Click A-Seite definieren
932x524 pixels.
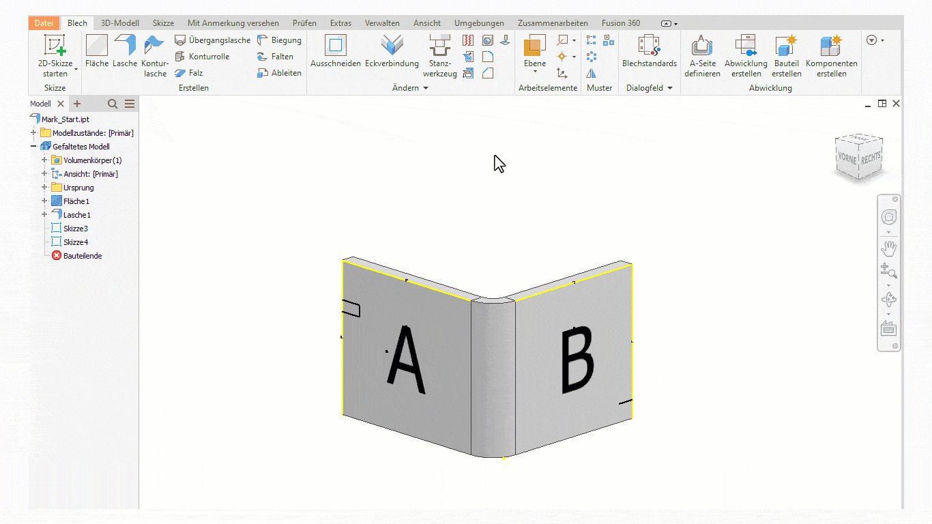(702, 55)
